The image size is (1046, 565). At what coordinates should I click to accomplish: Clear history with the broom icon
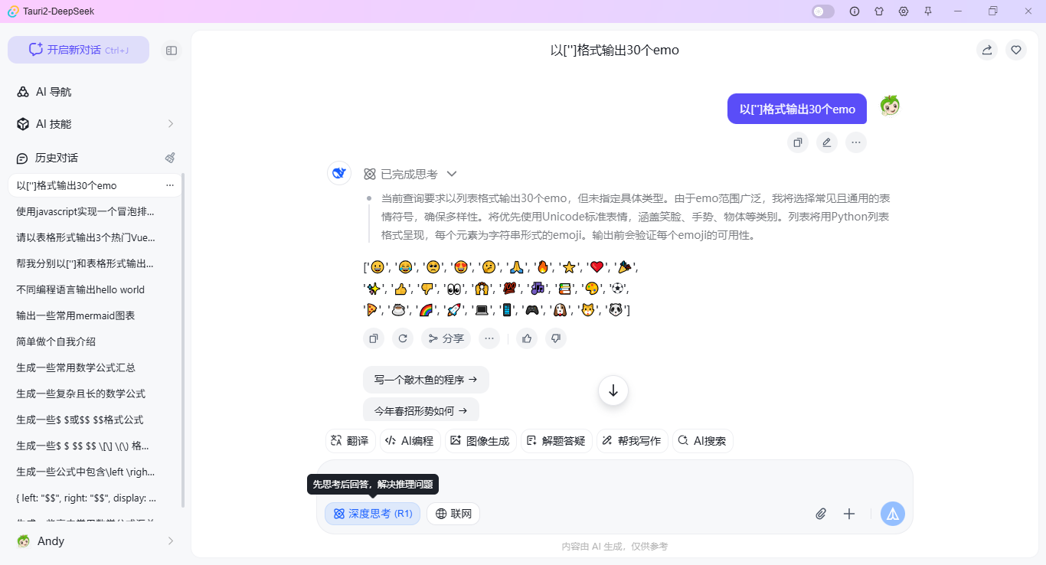(x=170, y=158)
